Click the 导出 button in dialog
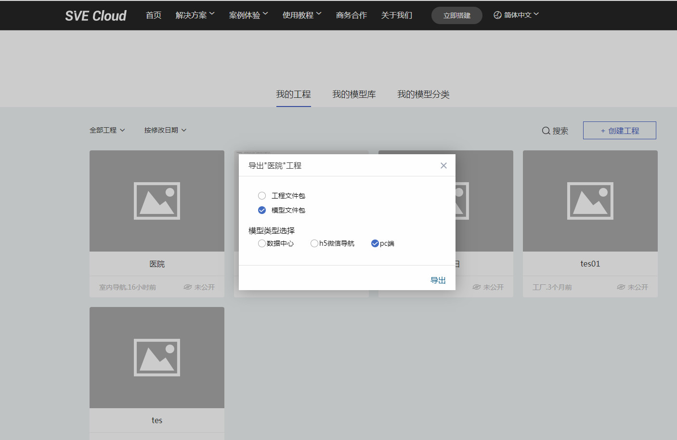 coord(438,280)
